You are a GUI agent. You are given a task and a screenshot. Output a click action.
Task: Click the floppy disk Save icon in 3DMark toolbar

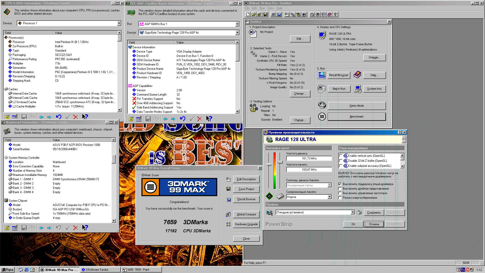(x=265, y=14)
